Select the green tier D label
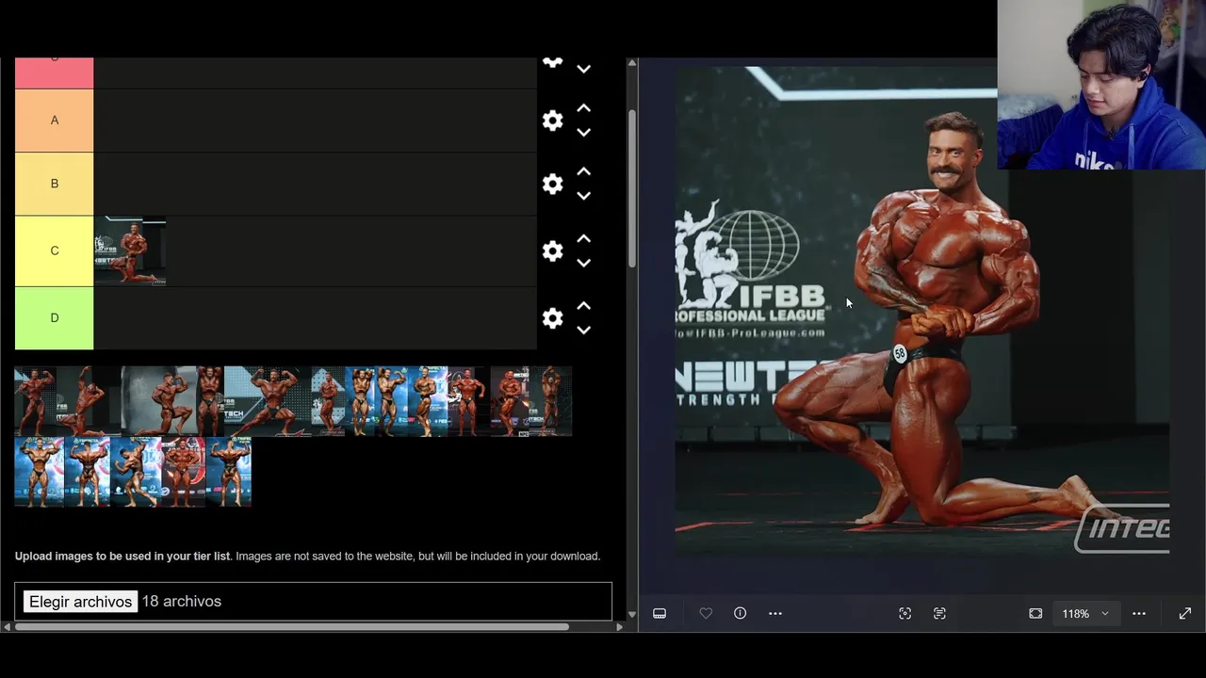 [x=55, y=318]
